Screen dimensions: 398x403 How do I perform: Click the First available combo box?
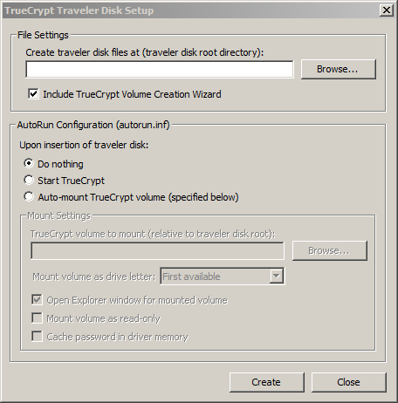[223, 276]
